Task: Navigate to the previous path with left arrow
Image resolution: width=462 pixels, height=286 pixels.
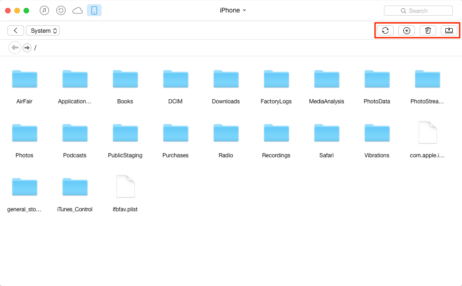Action: (15, 48)
